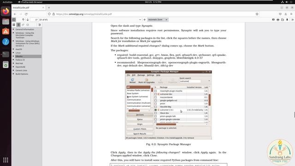Screen dimensions: 295x166
Task: Jump to the Fedora 33 section
Action: [x=20, y=60]
